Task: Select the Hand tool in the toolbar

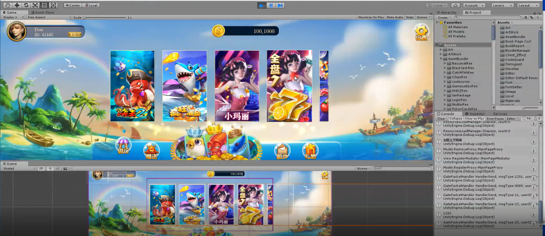Action: pos(7,5)
